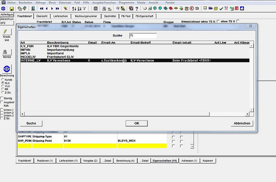Screen dimensions: 276x182
Task: Jump to last record with double-right arrows
Action: click(57, 8)
